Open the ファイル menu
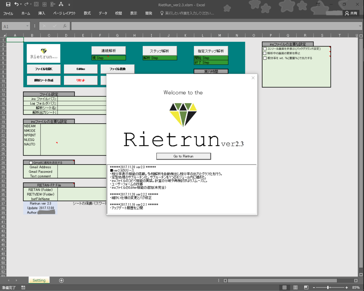This screenshot has width=364, height=291. (8, 14)
